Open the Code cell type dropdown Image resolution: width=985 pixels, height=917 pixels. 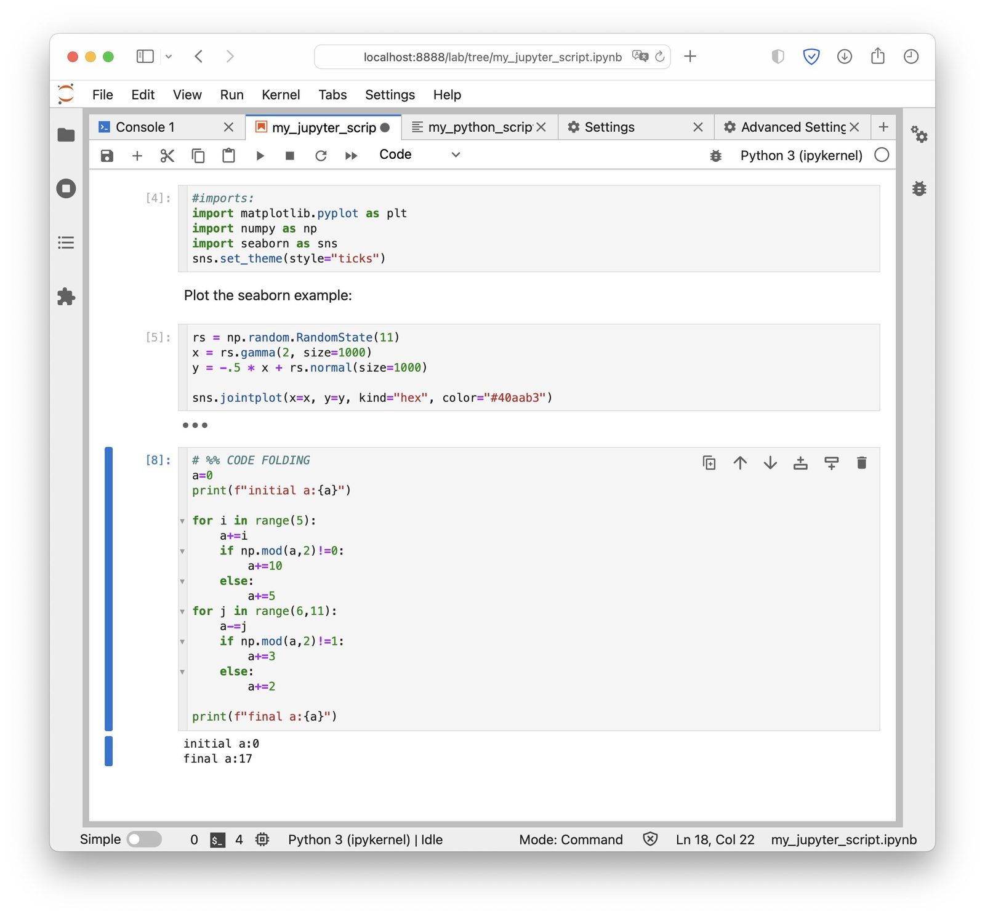419,154
